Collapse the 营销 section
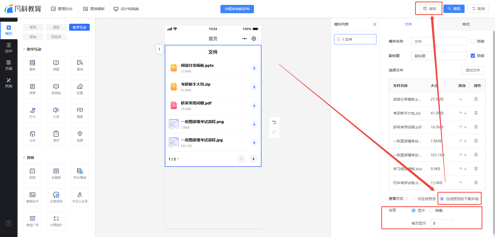Image resolution: width=495 pixels, height=237 pixels. point(24,158)
